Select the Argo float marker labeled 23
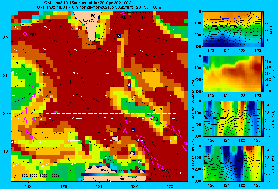This screenshot has height=189, width=278. click(34, 119)
